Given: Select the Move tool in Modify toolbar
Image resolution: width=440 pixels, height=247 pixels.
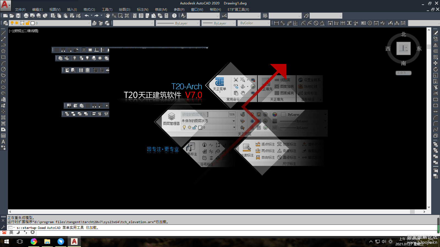Looking at the screenshot, I should click(x=436, y=63).
